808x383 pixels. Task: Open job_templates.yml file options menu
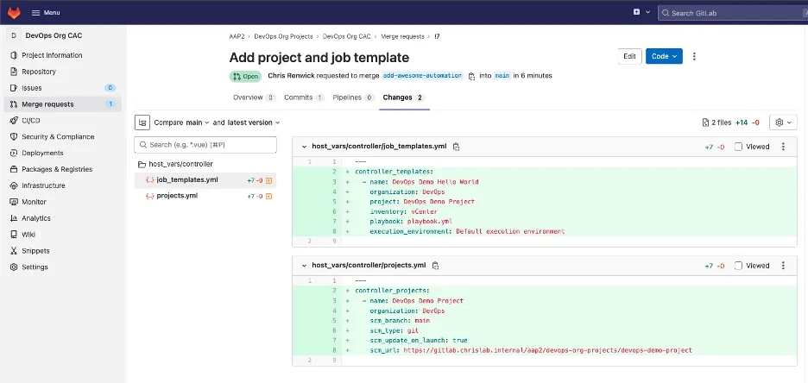tap(783, 147)
